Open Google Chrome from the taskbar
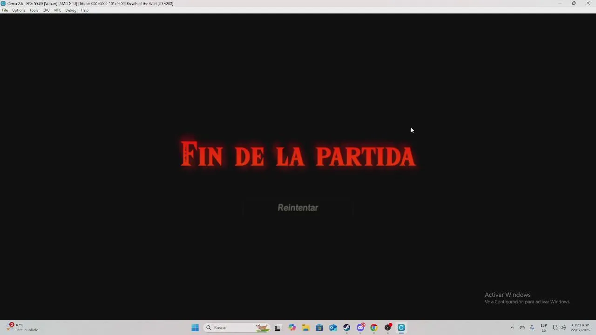The image size is (596, 335). [x=374, y=328]
